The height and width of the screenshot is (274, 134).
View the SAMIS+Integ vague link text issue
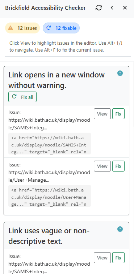pyautogui.click(x=102, y=258)
